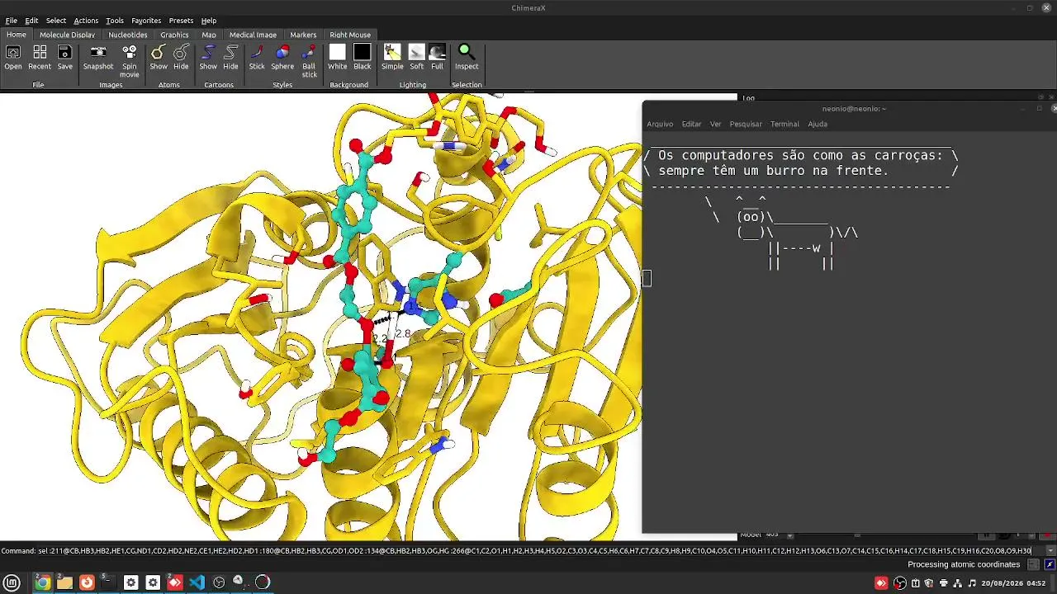This screenshot has width=1057, height=594.
Task: Click the Open file icon
Action: point(13,52)
